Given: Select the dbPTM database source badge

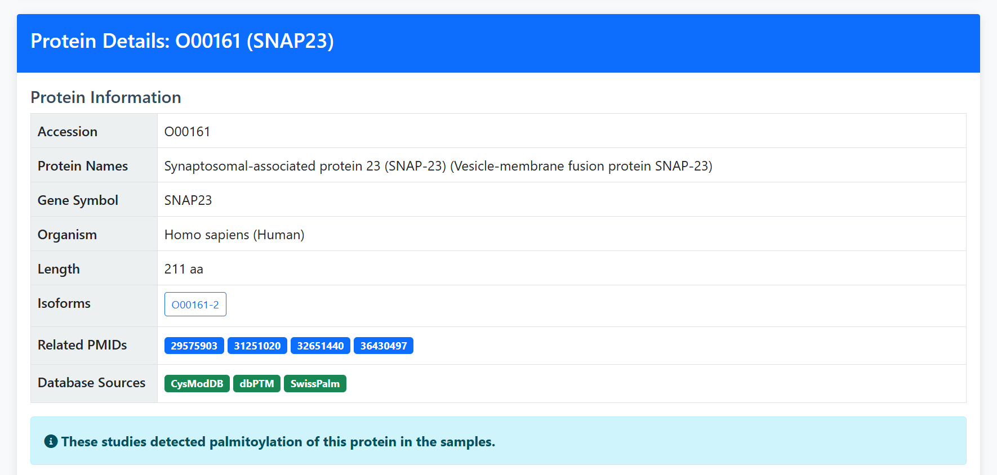Looking at the screenshot, I should (257, 383).
